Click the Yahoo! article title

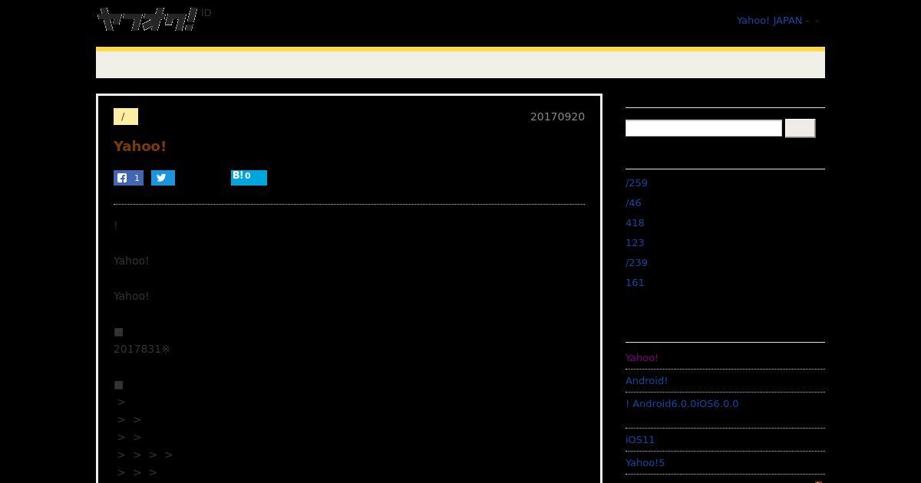(140, 146)
